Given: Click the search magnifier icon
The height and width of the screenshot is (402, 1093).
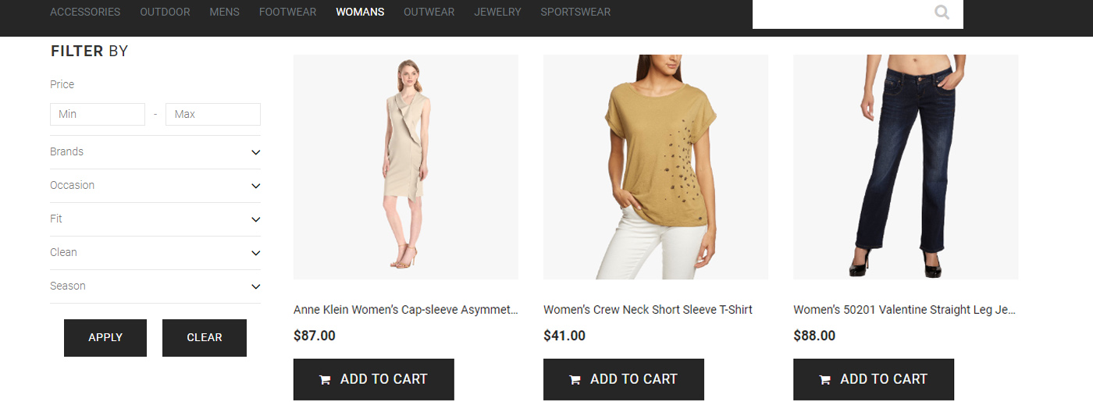Looking at the screenshot, I should point(942,12).
